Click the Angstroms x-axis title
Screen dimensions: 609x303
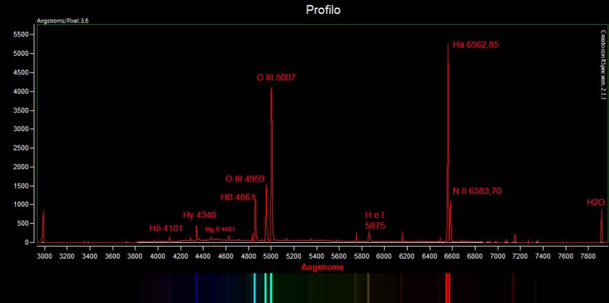(323, 266)
